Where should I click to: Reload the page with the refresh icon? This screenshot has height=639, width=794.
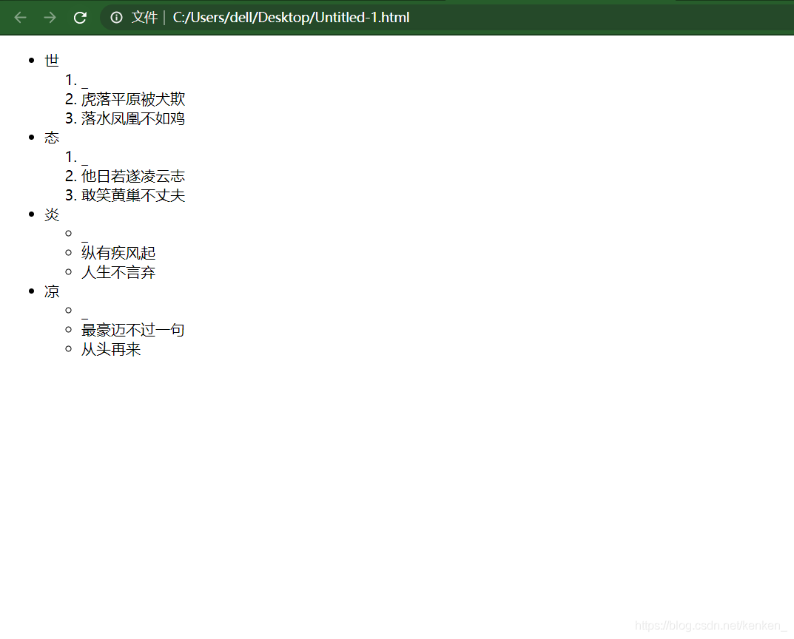tap(80, 18)
